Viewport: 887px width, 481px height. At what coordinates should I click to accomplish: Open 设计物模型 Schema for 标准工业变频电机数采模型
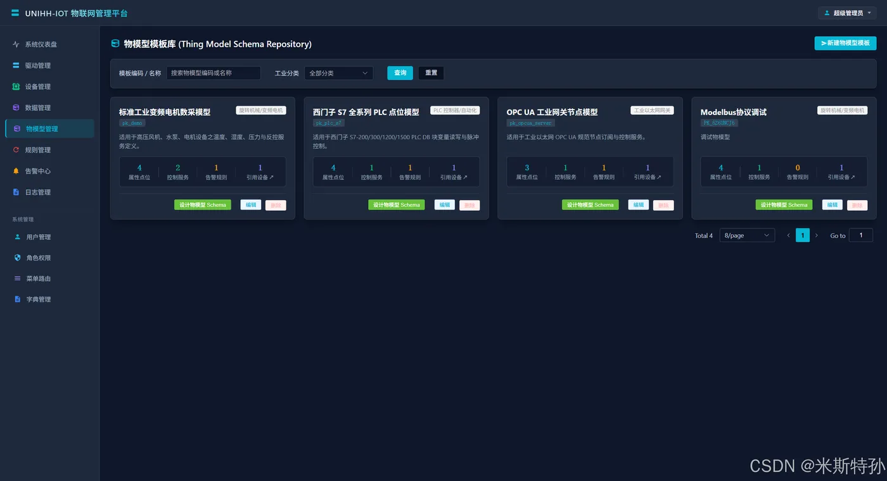coord(203,205)
